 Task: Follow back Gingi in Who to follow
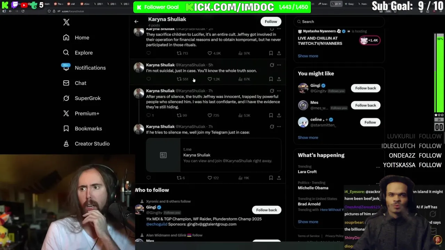pos(267,210)
